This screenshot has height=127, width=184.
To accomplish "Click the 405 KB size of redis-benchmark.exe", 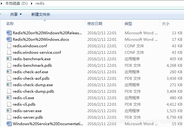I will click(x=176, y=59).
